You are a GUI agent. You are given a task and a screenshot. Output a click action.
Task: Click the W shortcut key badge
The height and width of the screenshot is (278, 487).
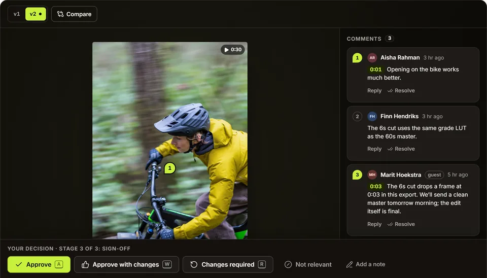(x=167, y=264)
